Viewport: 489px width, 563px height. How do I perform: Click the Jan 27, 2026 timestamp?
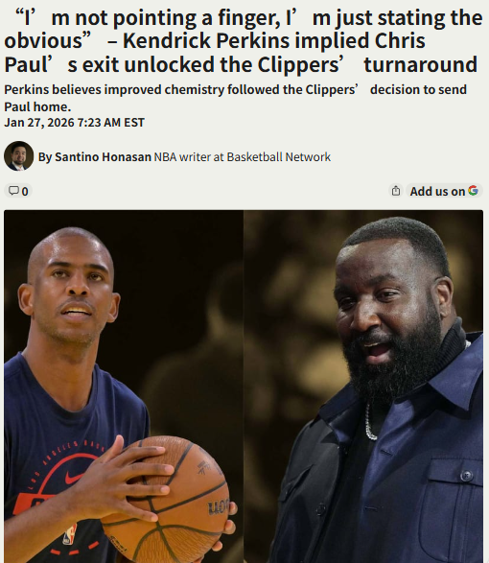(75, 123)
